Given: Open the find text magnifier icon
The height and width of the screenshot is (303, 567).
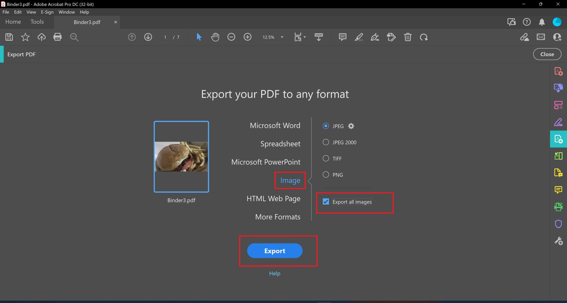Looking at the screenshot, I should pyautogui.click(x=74, y=37).
